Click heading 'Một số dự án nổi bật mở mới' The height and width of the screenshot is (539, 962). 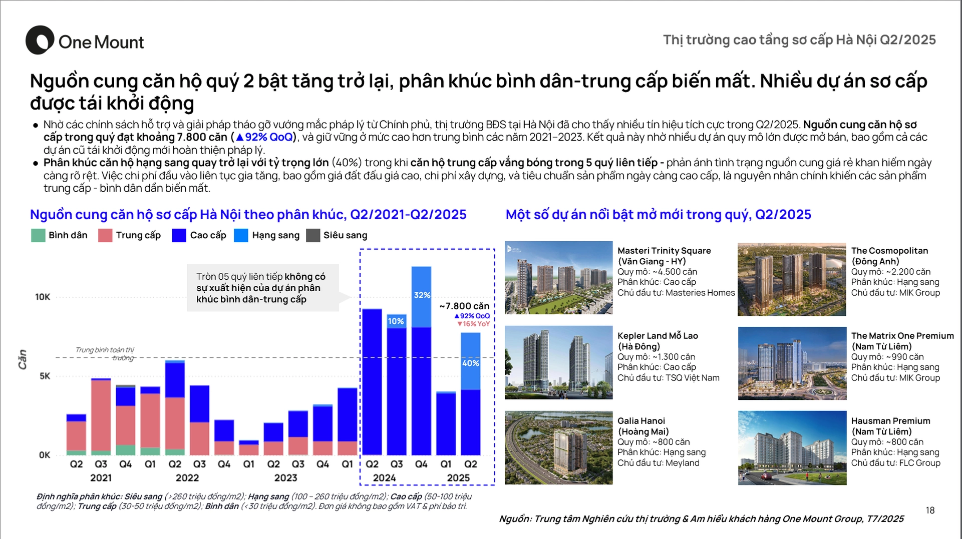pyautogui.click(x=658, y=215)
